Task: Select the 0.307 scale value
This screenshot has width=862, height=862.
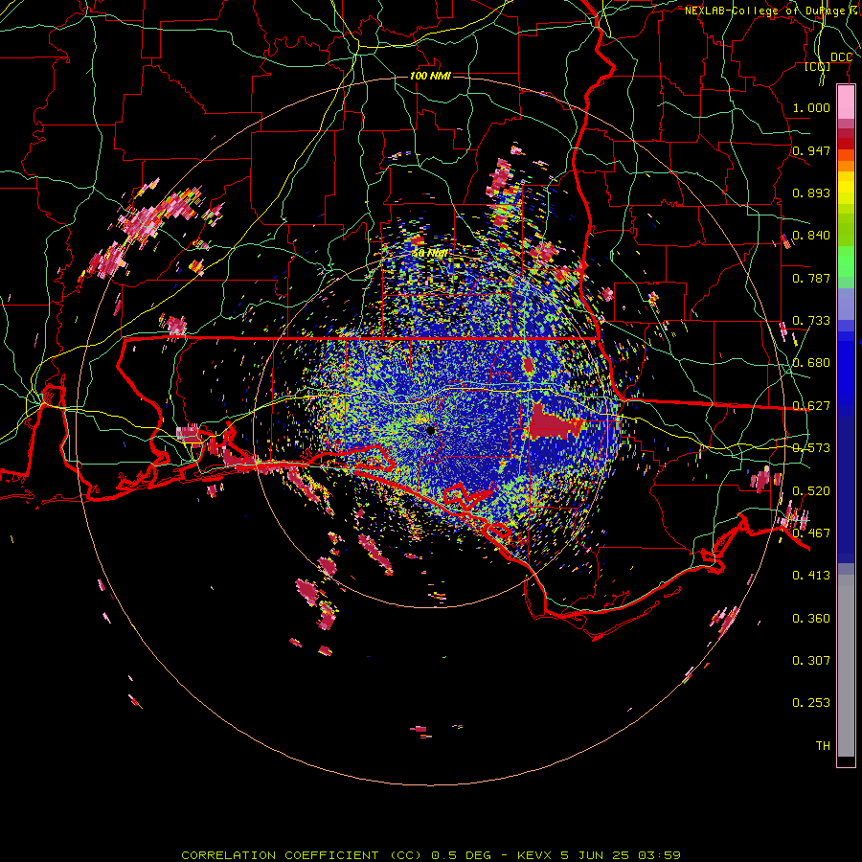Action: point(811,660)
